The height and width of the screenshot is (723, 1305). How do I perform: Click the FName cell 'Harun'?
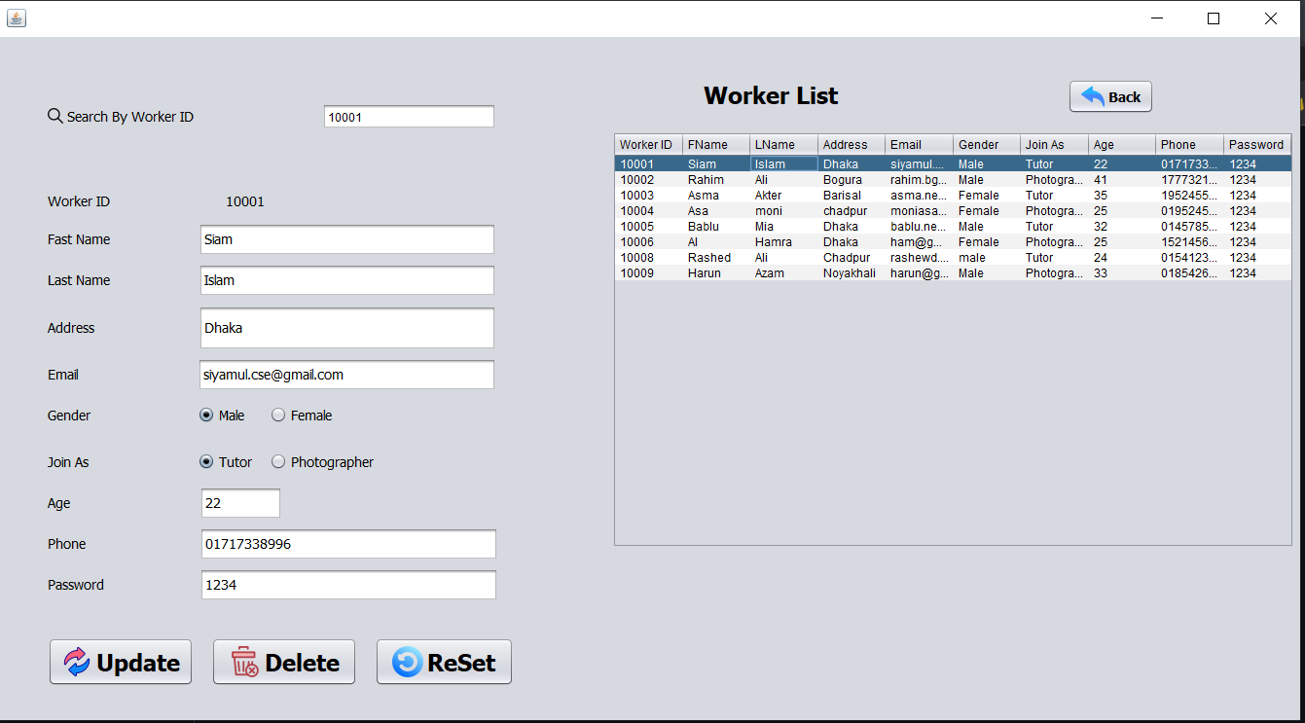coord(716,273)
